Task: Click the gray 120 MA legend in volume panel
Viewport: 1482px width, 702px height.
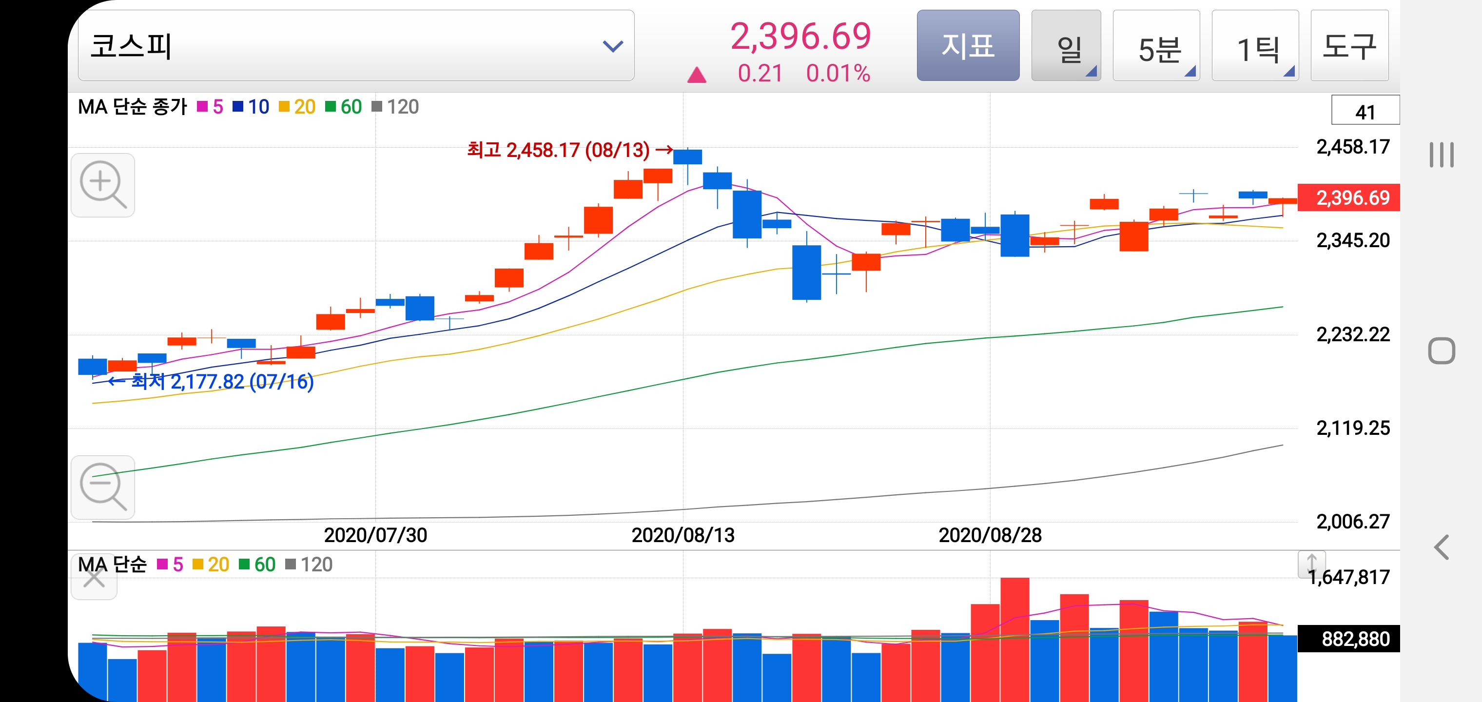Action: click(x=309, y=564)
